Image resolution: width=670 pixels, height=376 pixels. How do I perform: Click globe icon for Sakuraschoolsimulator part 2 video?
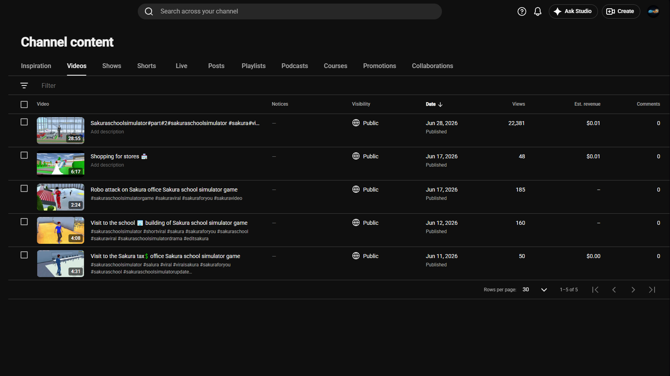click(x=356, y=123)
